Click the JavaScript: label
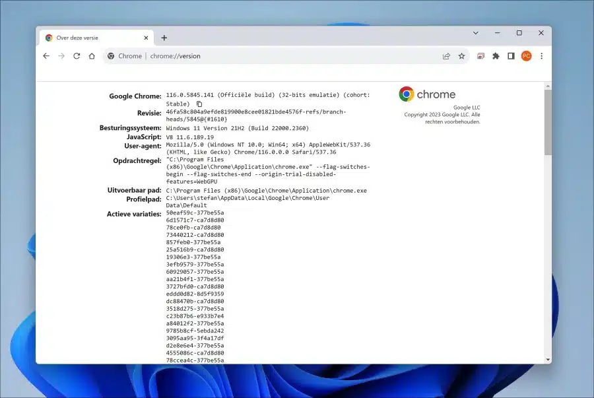Screen dimensions: 594x398 [144, 137]
